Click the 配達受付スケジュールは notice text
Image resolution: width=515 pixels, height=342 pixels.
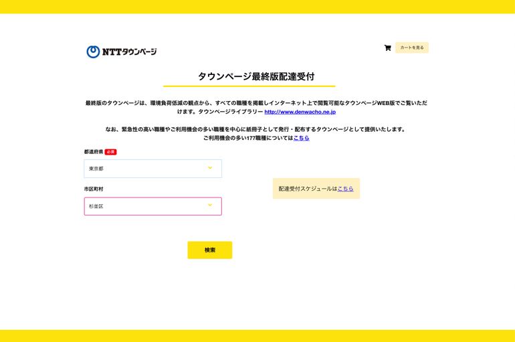coord(308,189)
